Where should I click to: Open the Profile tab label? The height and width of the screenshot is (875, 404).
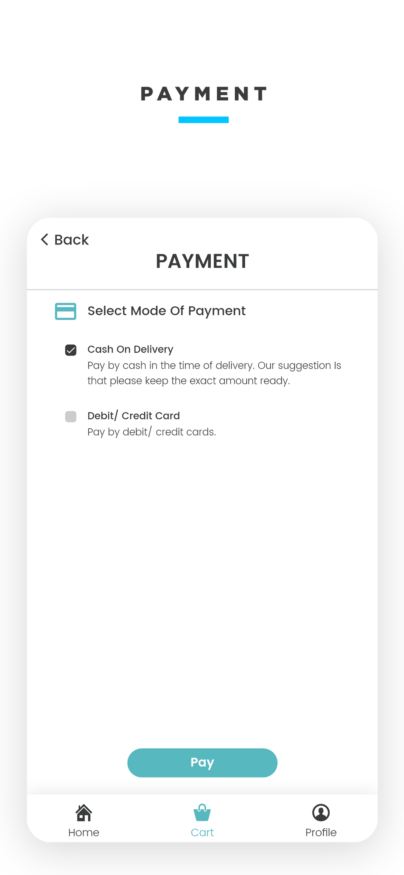(321, 832)
